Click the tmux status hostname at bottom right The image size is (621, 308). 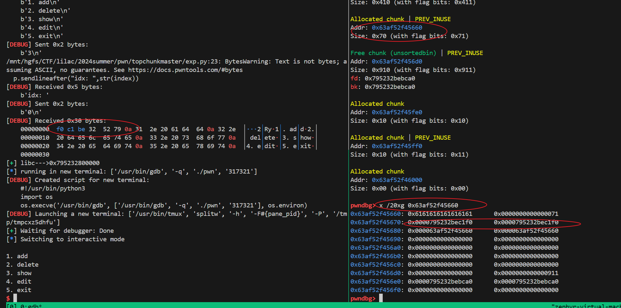coord(586,306)
